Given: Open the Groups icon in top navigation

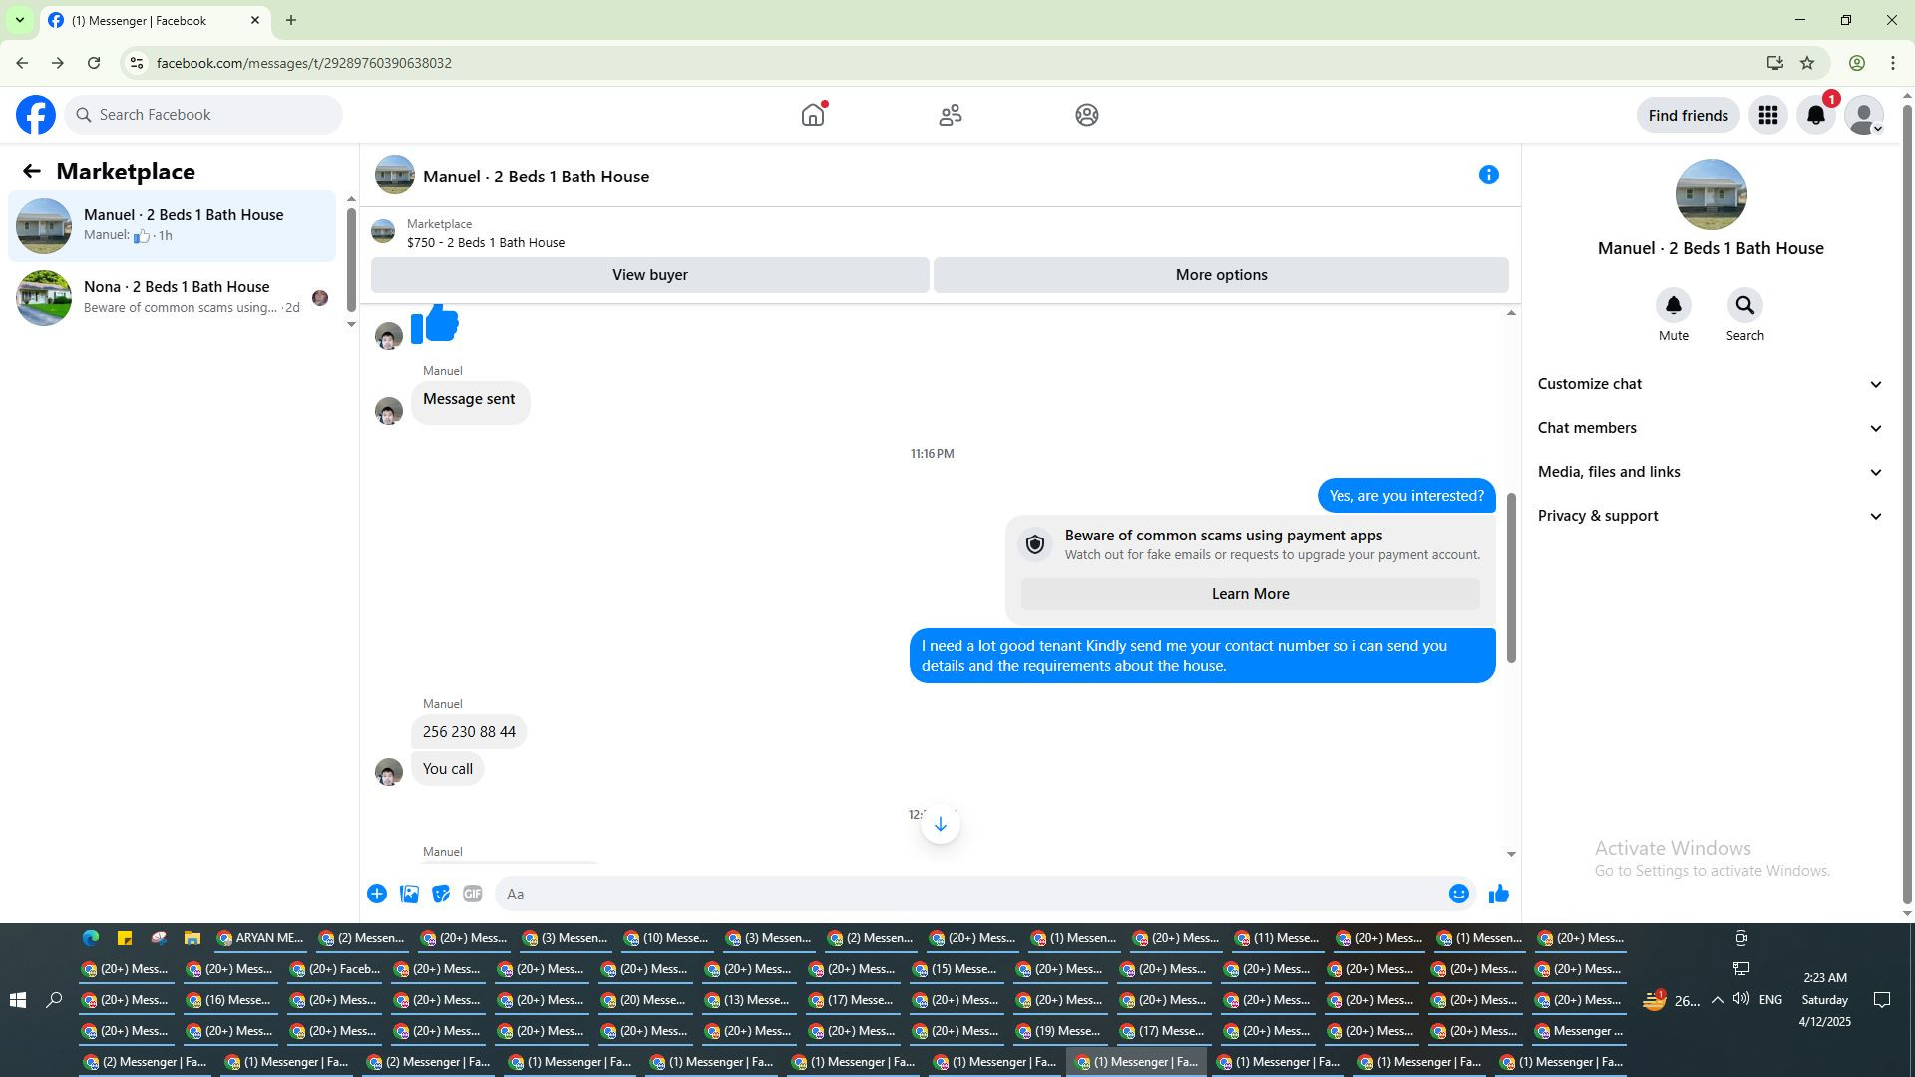Looking at the screenshot, I should 1087,115.
